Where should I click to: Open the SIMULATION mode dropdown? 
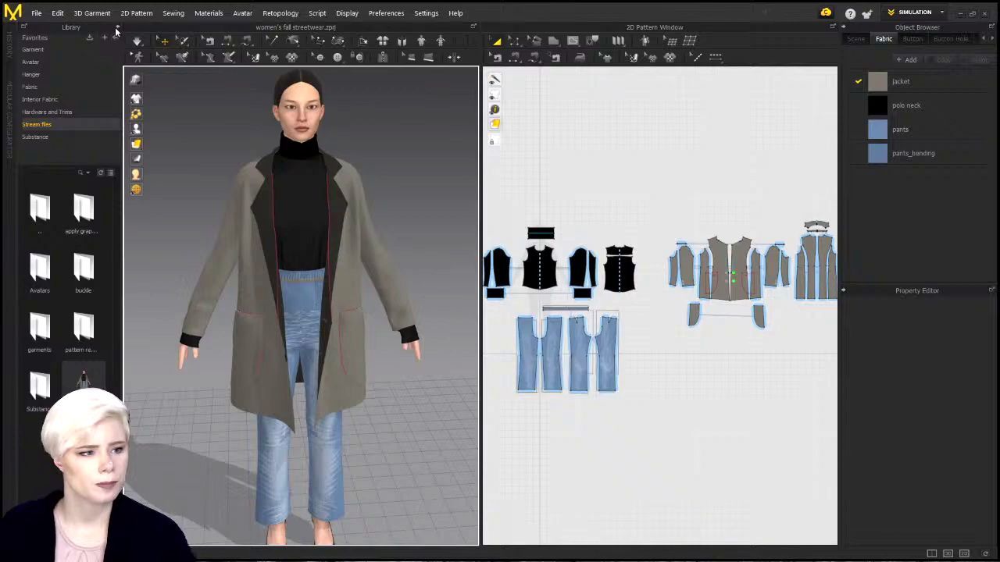pos(941,12)
